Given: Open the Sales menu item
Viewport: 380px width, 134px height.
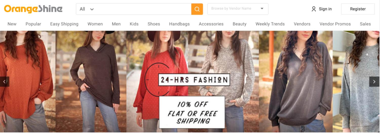Looking at the screenshot, I should [x=365, y=24].
